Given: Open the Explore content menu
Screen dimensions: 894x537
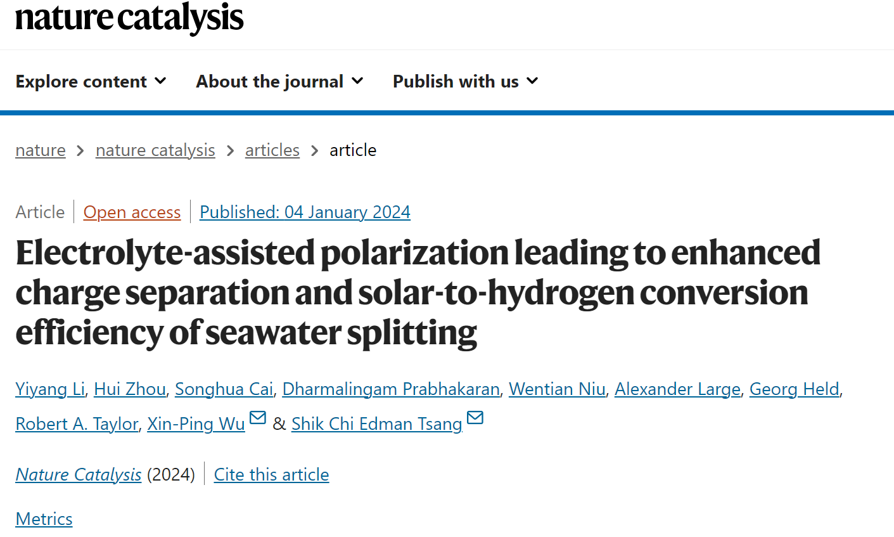Looking at the screenshot, I should point(91,81).
